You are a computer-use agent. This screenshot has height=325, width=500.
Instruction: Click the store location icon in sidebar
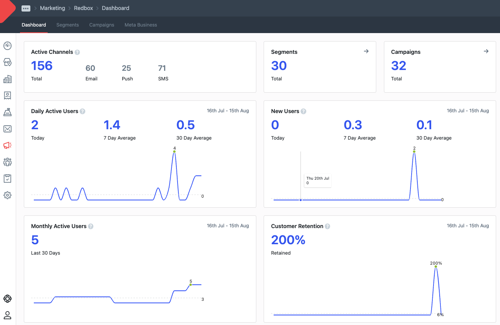[7, 62]
